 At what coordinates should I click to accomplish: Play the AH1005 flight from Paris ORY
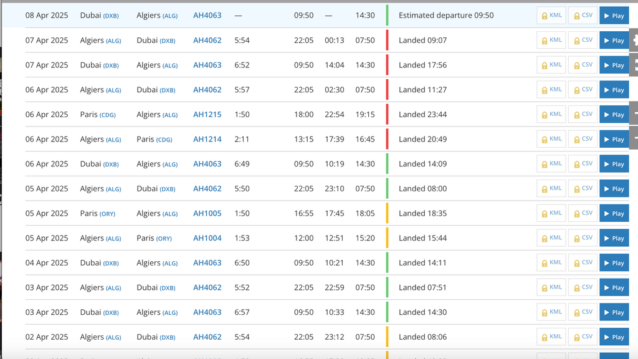614,214
